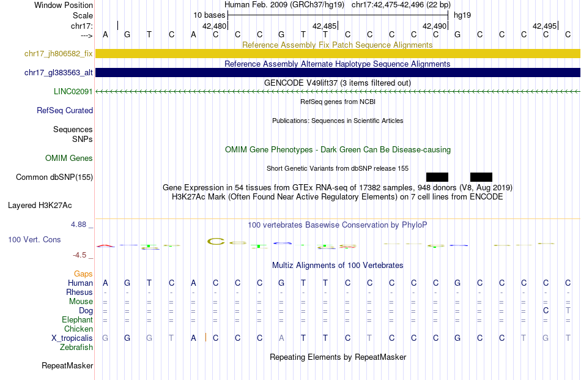Click the yellow chr17_jh806582_fix alignment bar

pyautogui.click(x=338, y=53)
